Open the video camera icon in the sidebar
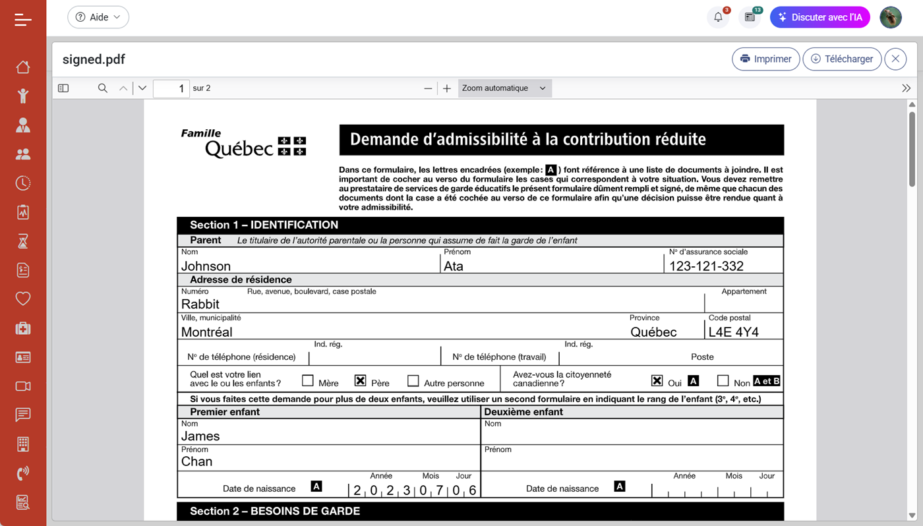Screen dimensions: 923x526 (x=23, y=386)
